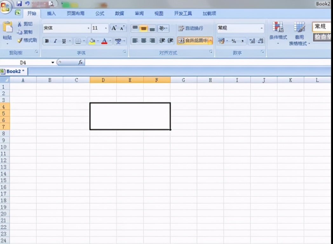The height and width of the screenshot is (244, 333).
Task: Switch to the 公式 ribbon tab
Action: [99, 13]
